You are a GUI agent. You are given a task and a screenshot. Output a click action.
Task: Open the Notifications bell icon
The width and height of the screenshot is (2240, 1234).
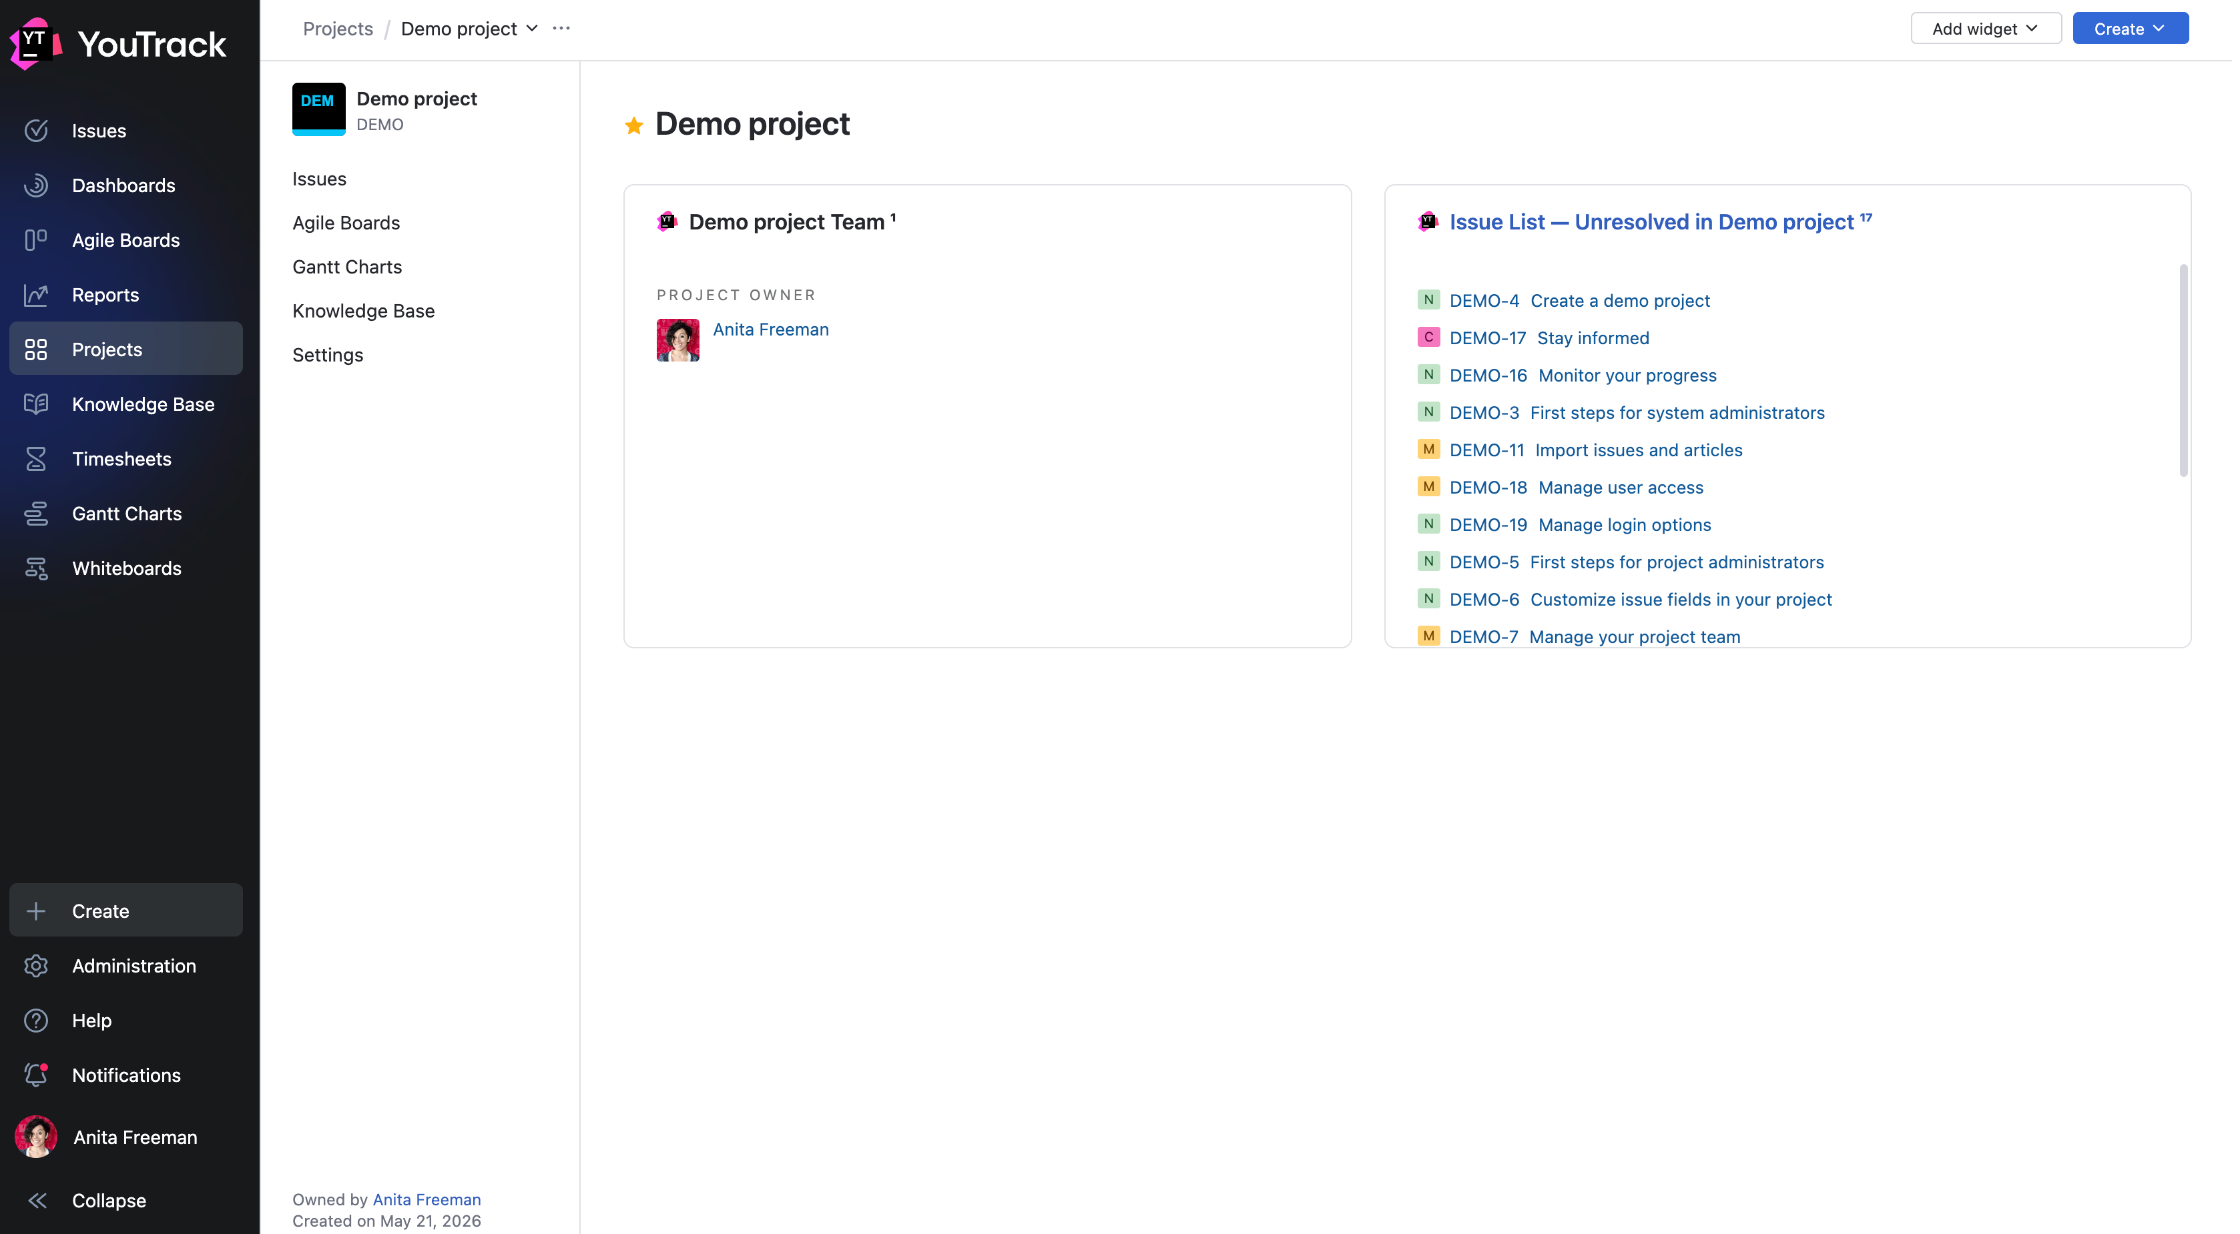[35, 1075]
